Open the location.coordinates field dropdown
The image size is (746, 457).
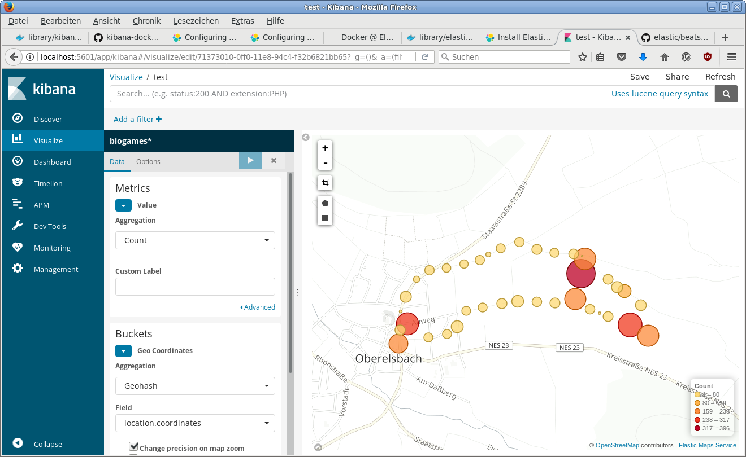pyautogui.click(x=195, y=423)
